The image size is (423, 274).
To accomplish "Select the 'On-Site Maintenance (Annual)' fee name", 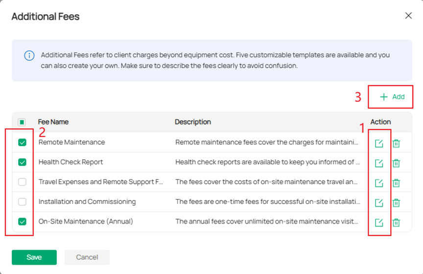I will tap(86, 222).
